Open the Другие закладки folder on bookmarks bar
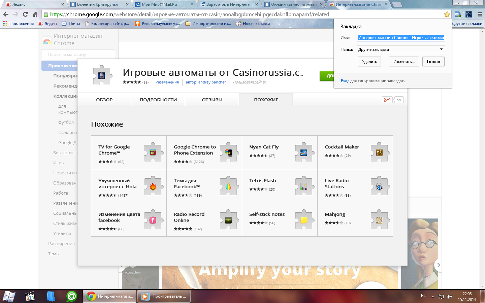The height and width of the screenshot is (303, 485). 467,24
